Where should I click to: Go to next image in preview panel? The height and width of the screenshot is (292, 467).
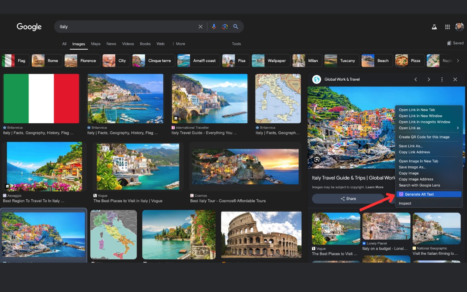pyautogui.click(x=429, y=79)
